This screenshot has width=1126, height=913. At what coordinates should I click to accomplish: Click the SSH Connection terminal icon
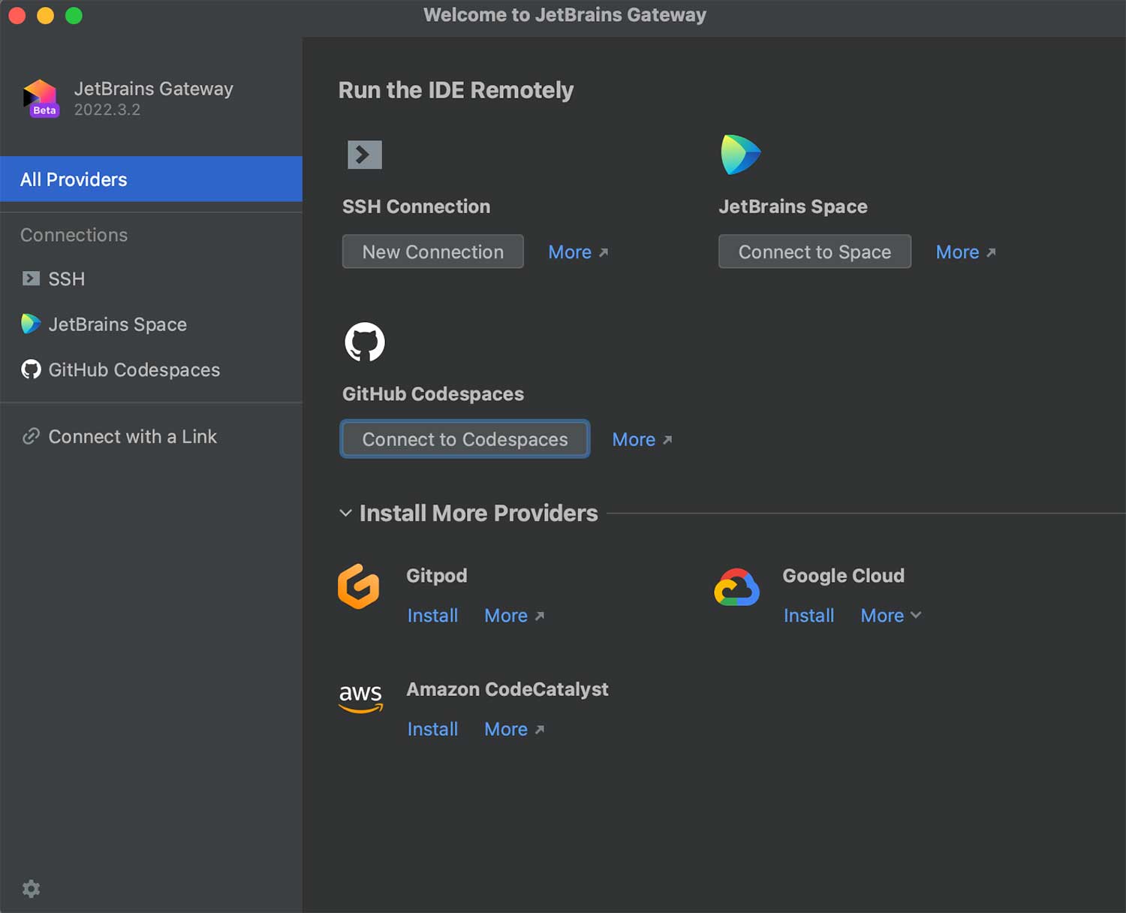click(365, 155)
